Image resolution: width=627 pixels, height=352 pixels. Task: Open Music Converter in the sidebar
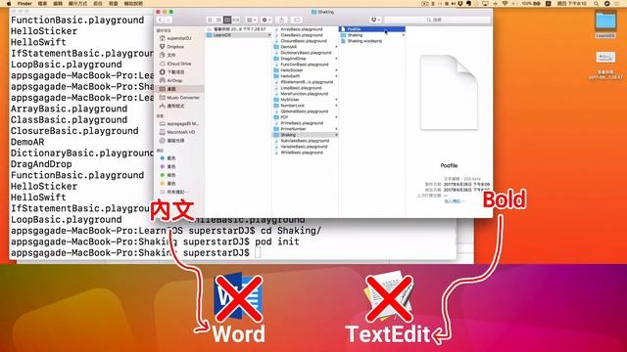pyautogui.click(x=179, y=98)
